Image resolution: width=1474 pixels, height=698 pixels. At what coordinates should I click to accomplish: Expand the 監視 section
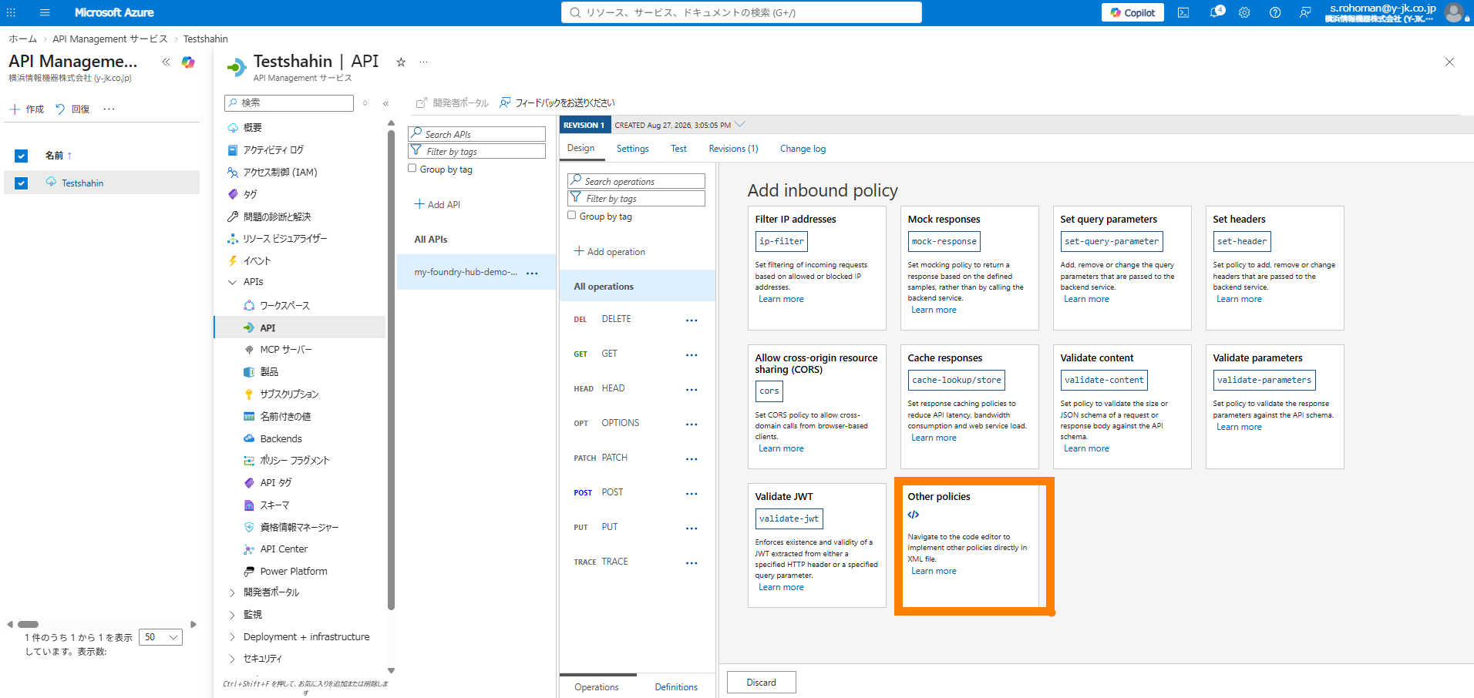point(232,615)
